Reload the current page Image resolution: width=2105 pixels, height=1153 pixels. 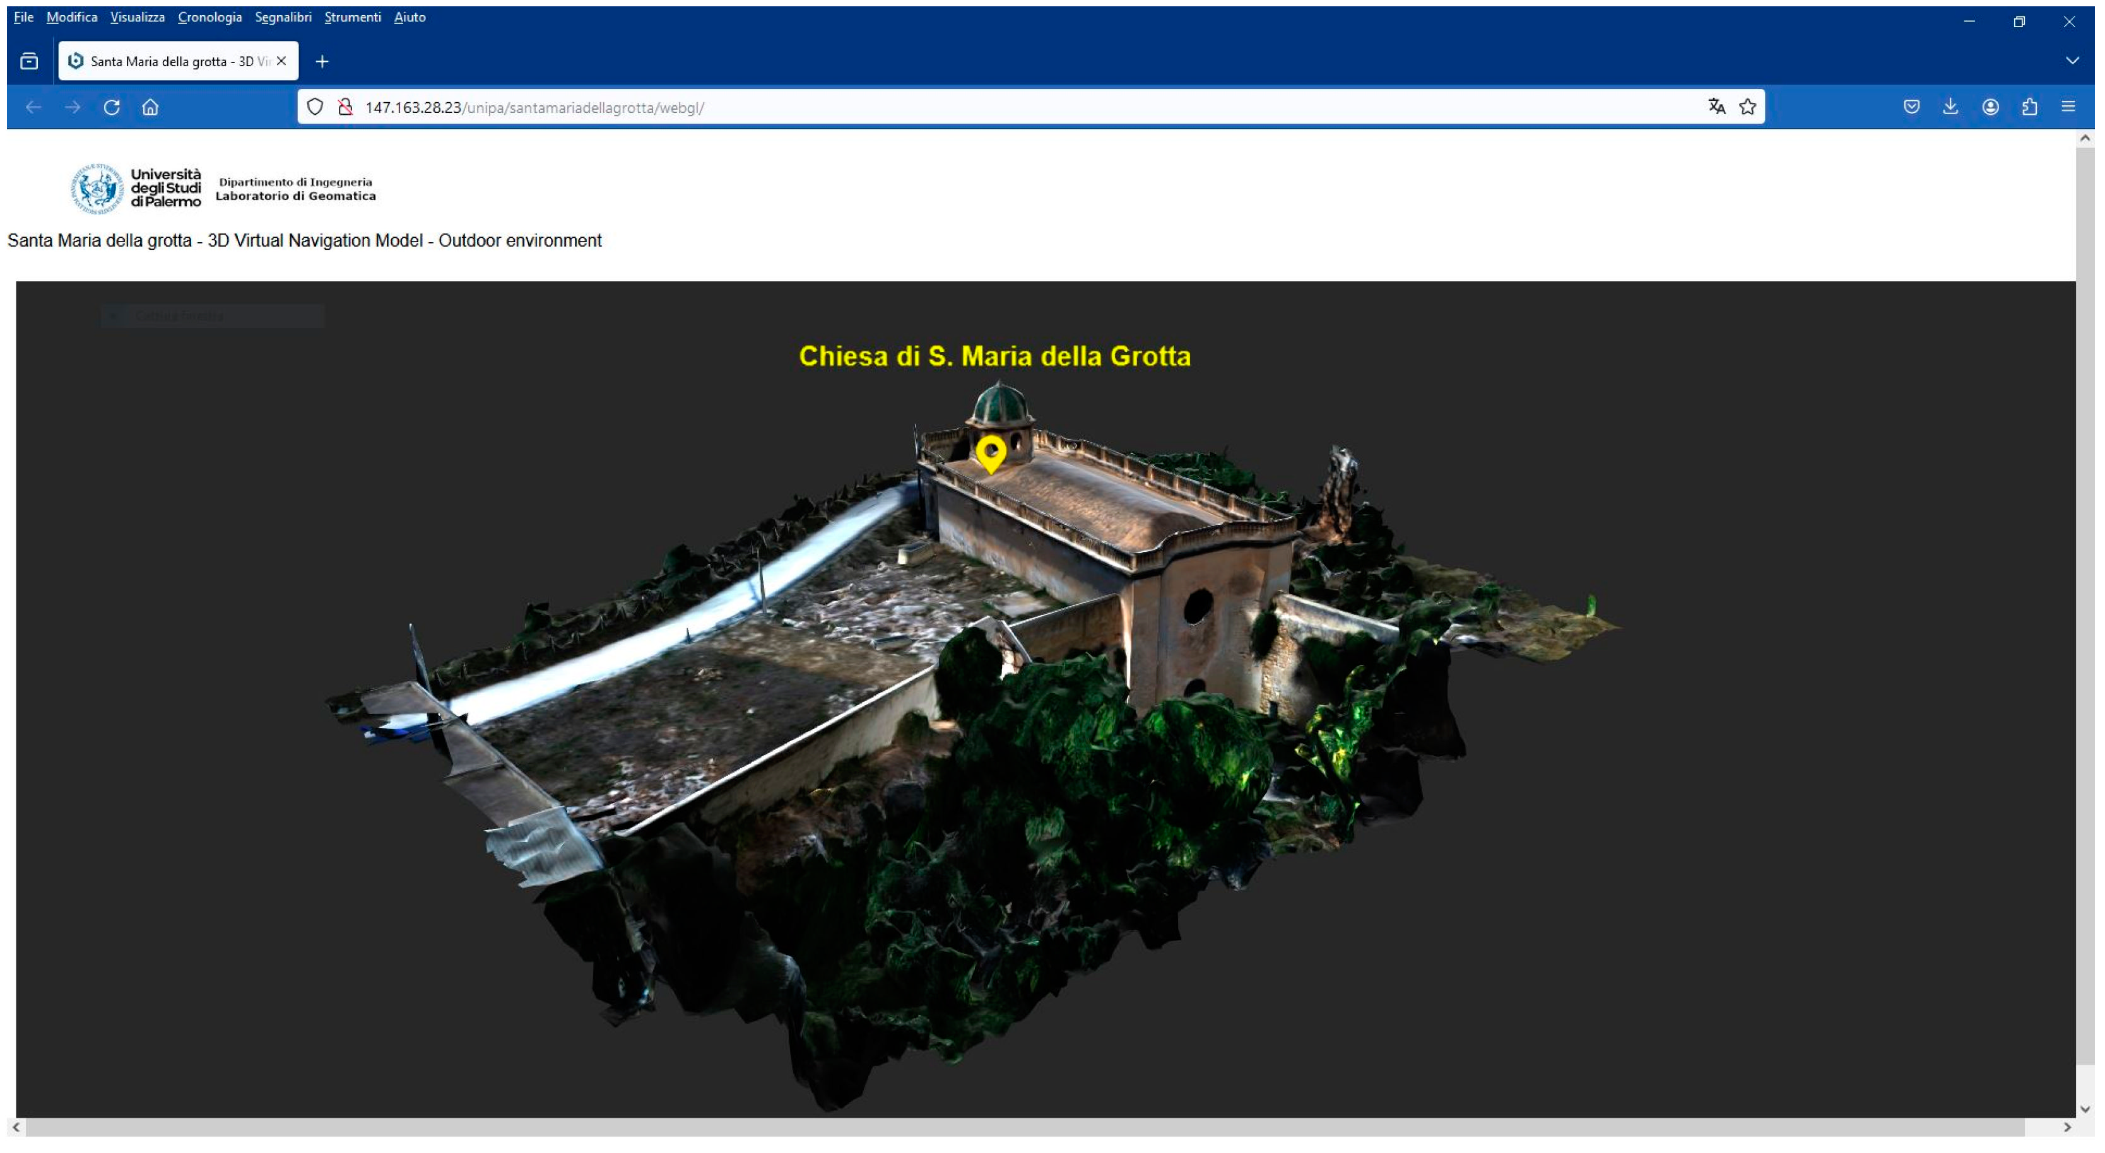pos(112,107)
